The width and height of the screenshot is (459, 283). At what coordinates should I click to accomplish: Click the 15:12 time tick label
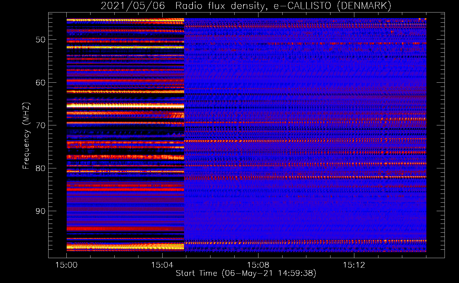click(354, 265)
